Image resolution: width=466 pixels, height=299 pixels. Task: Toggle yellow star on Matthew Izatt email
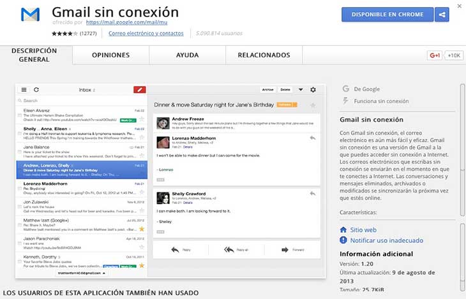[142, 229]
